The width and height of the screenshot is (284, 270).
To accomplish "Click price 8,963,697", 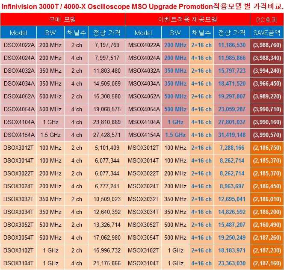I will click(x=232, y=186).
